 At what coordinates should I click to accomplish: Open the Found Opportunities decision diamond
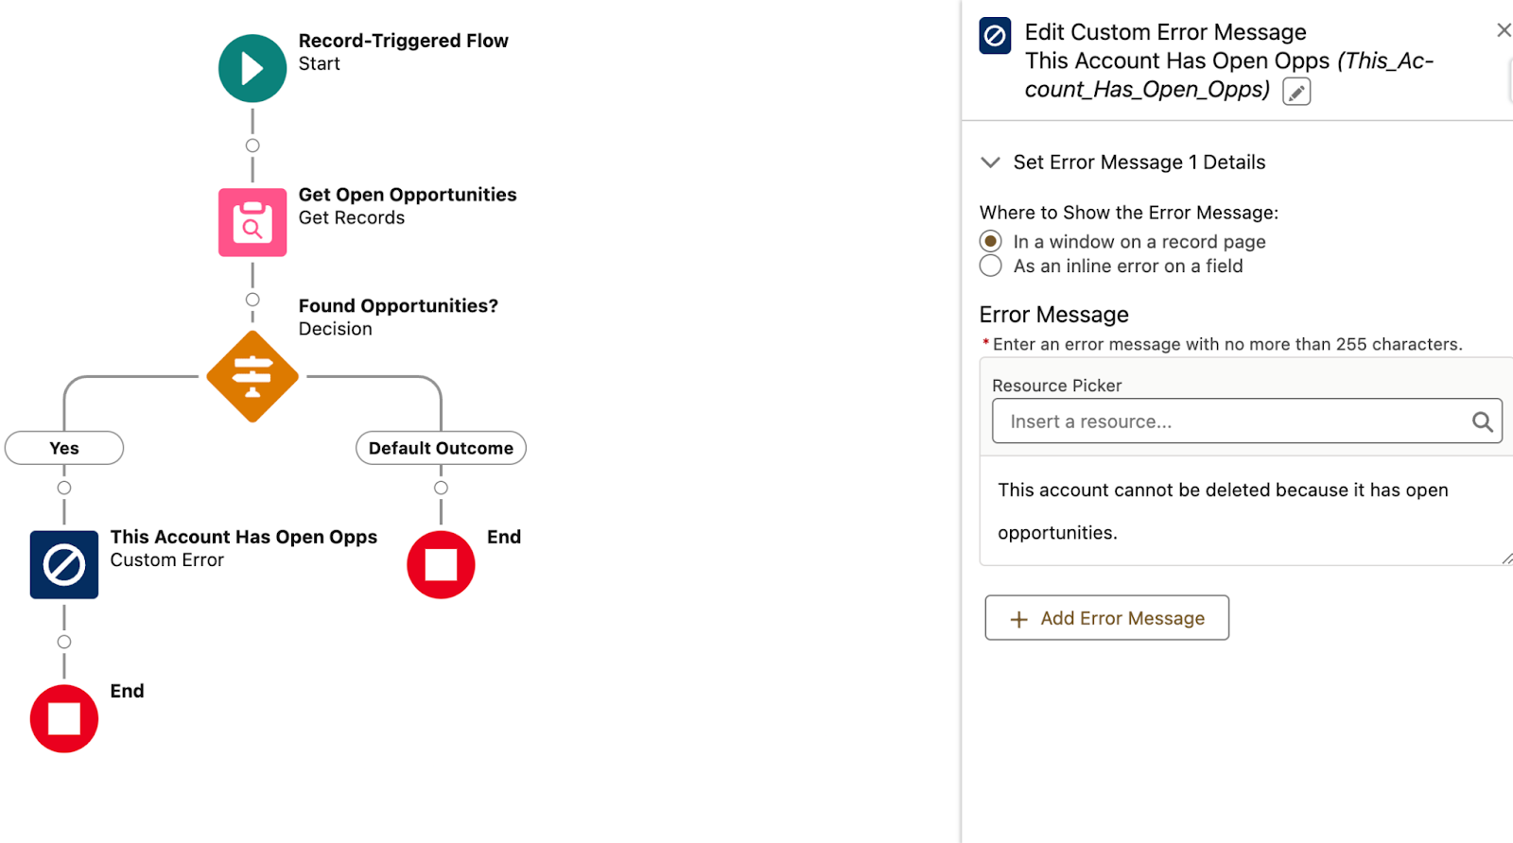(x=252, y=376)
